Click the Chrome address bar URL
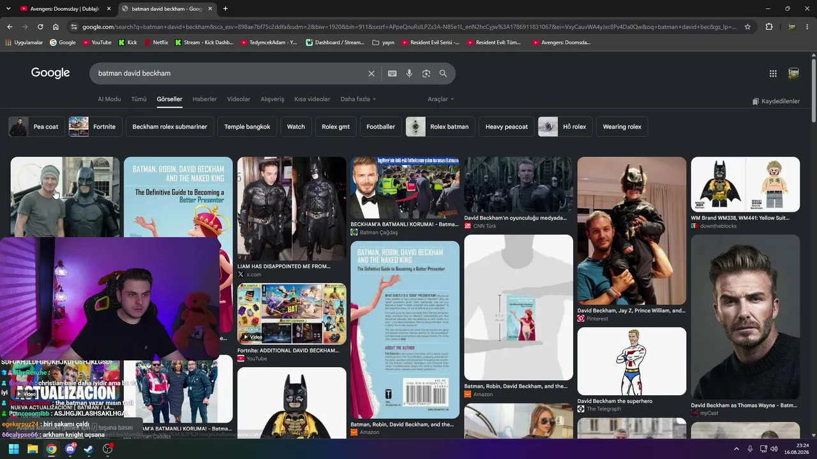Viewport: 817px width, 459px height. pyautogui.click(x=409, y=27)
